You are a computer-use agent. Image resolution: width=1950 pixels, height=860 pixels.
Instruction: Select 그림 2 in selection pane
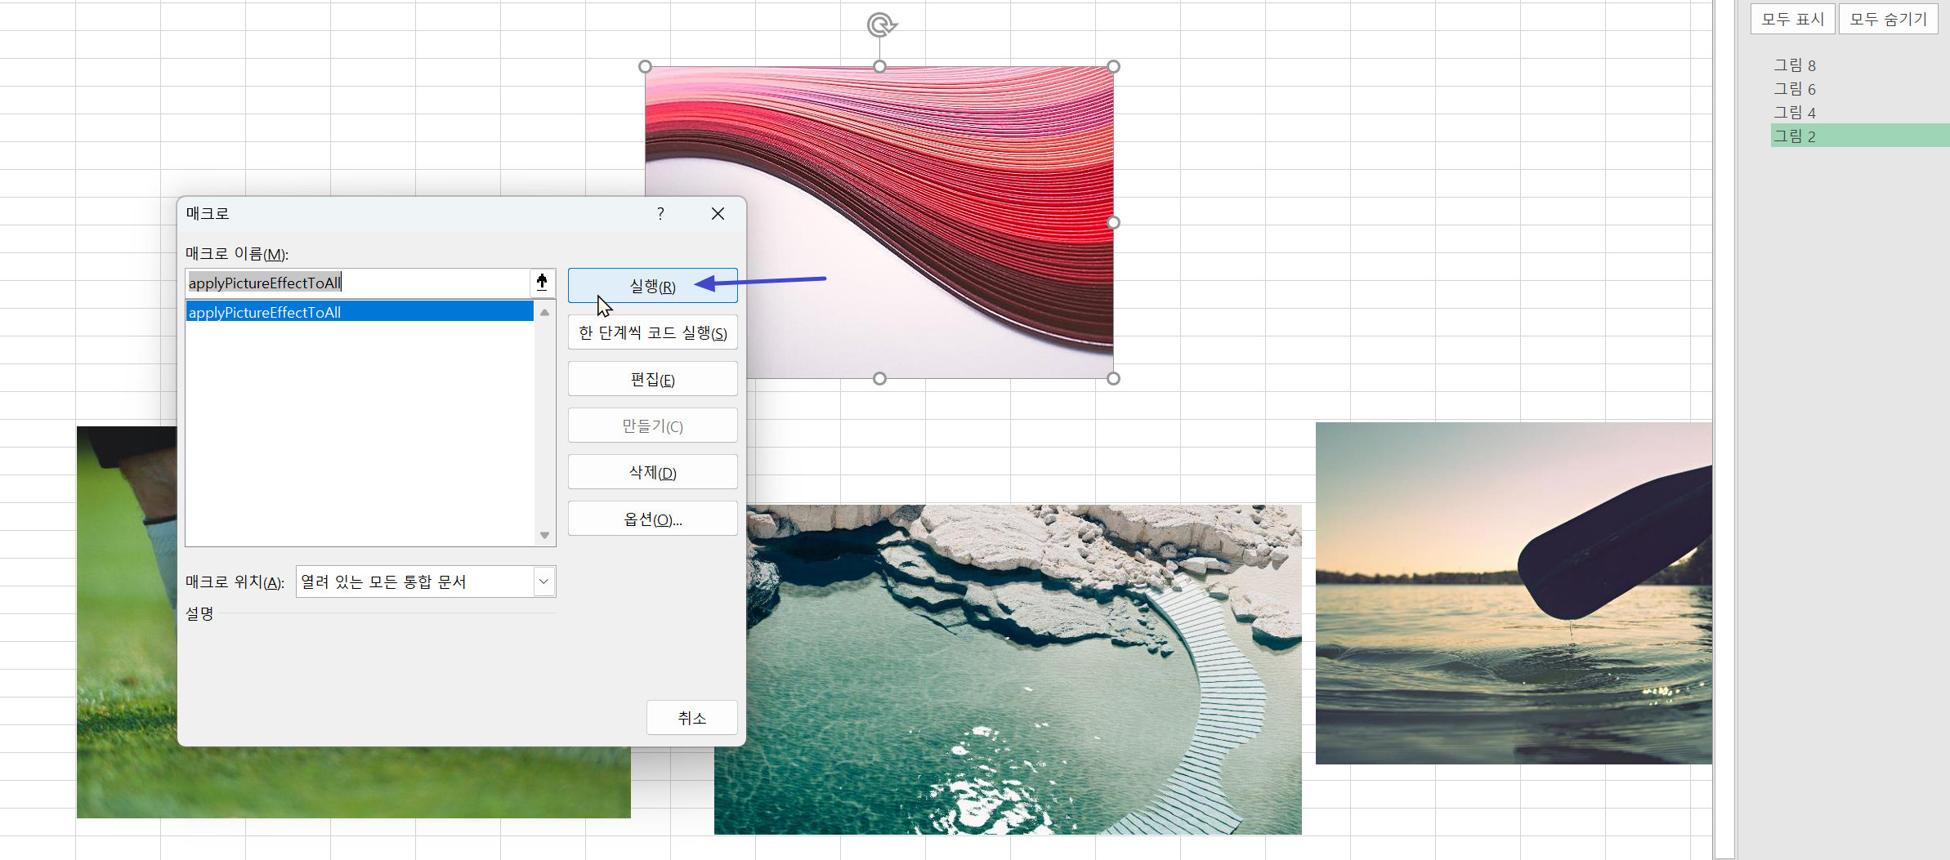[1859, 136]
